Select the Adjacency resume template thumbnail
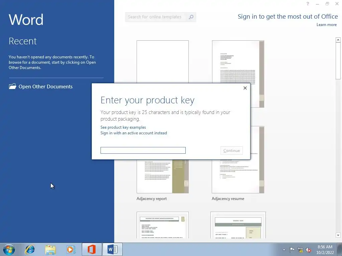This screenshot has width=342, height=256. coord(238,176)
